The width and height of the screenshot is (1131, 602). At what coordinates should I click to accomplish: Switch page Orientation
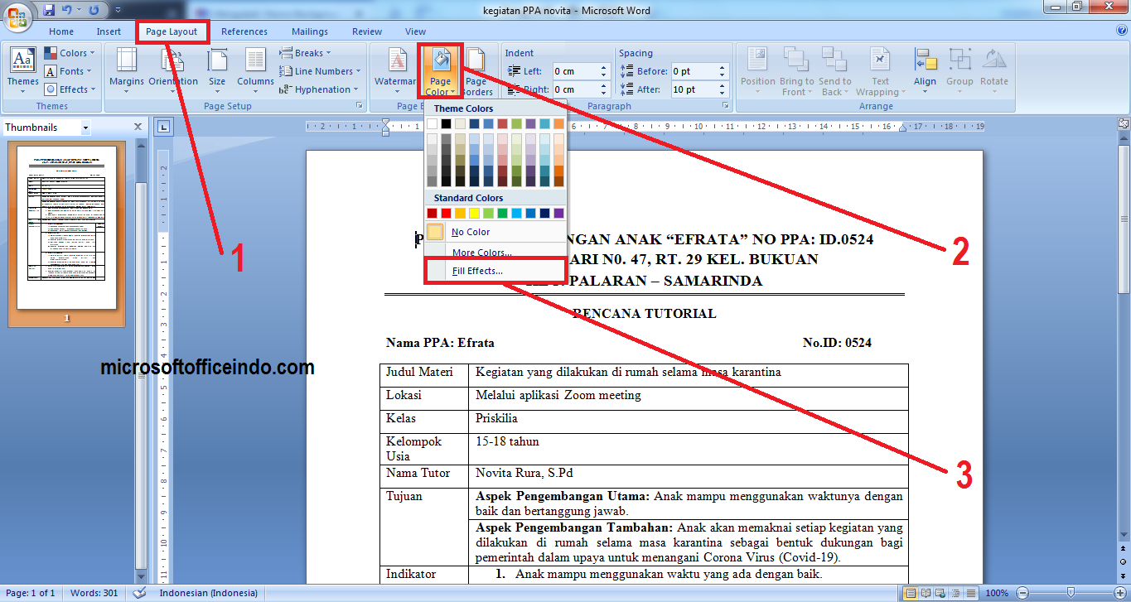tap(172, 71)
